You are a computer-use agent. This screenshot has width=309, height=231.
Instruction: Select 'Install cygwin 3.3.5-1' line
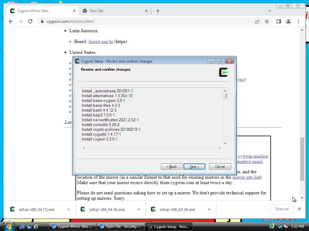pos(100,139)
